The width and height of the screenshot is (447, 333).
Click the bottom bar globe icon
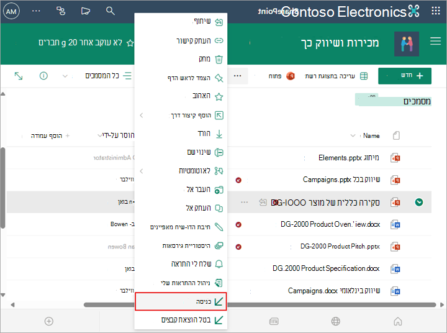tap(335, 321)
